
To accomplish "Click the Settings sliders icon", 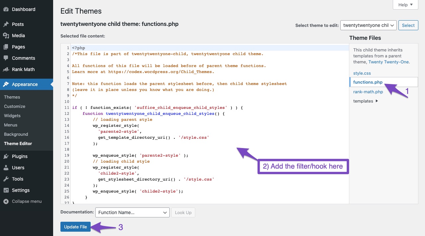I will pyautogui.click(x=6, y=190).
